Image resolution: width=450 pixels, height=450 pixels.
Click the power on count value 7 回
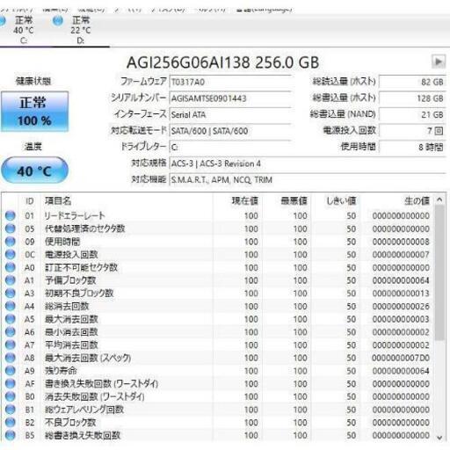(x=412, y=131)
